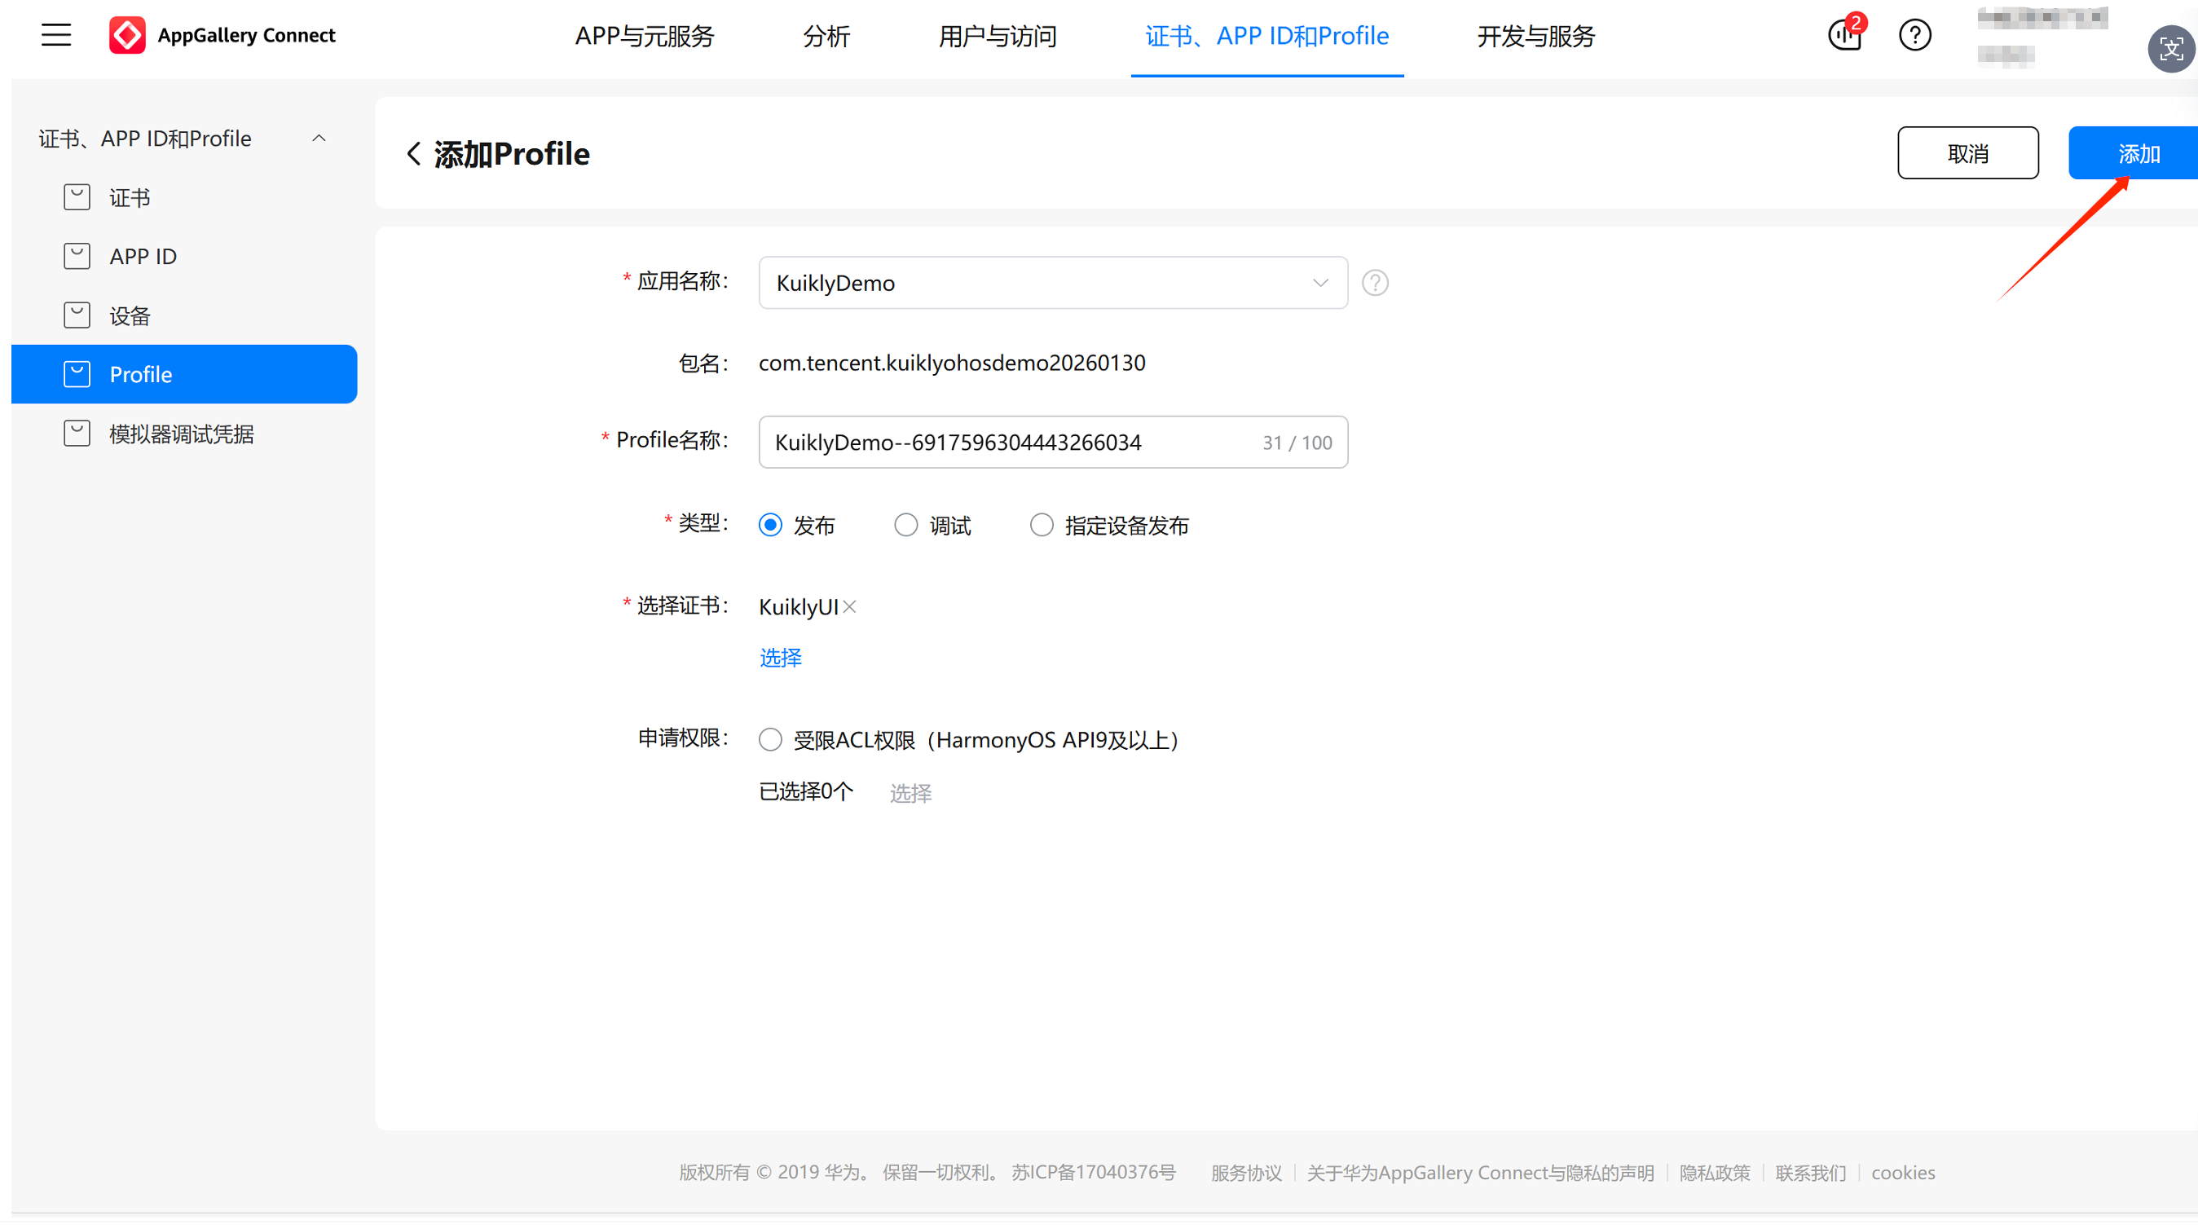Viewport: 2198px width, 1229px height.
Task: Remove the KuiklyUI certificate with X
Action: [850, 607]
